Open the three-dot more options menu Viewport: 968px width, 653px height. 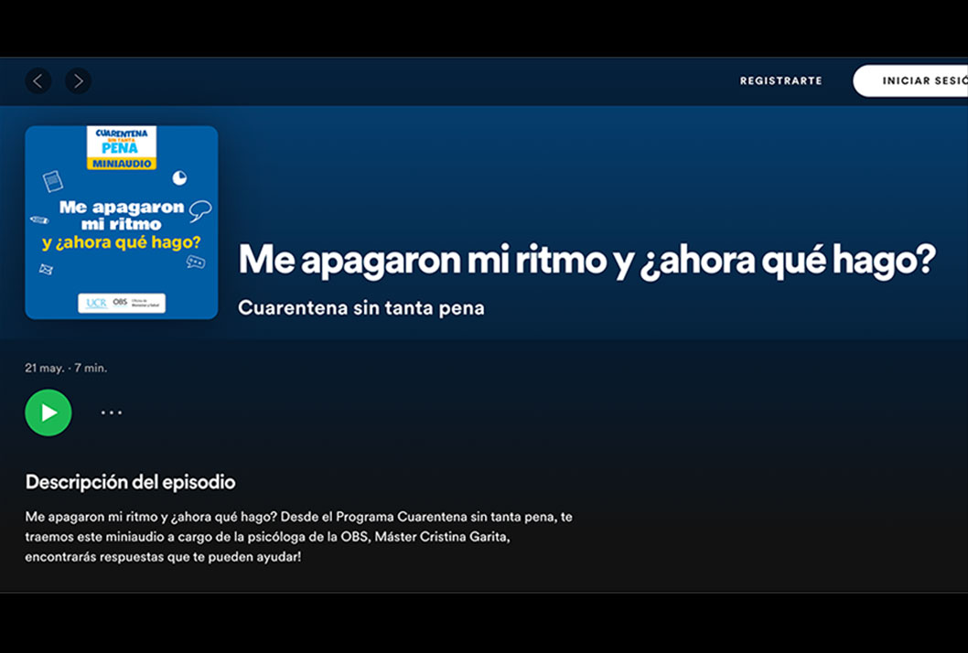tap(112, 412)
